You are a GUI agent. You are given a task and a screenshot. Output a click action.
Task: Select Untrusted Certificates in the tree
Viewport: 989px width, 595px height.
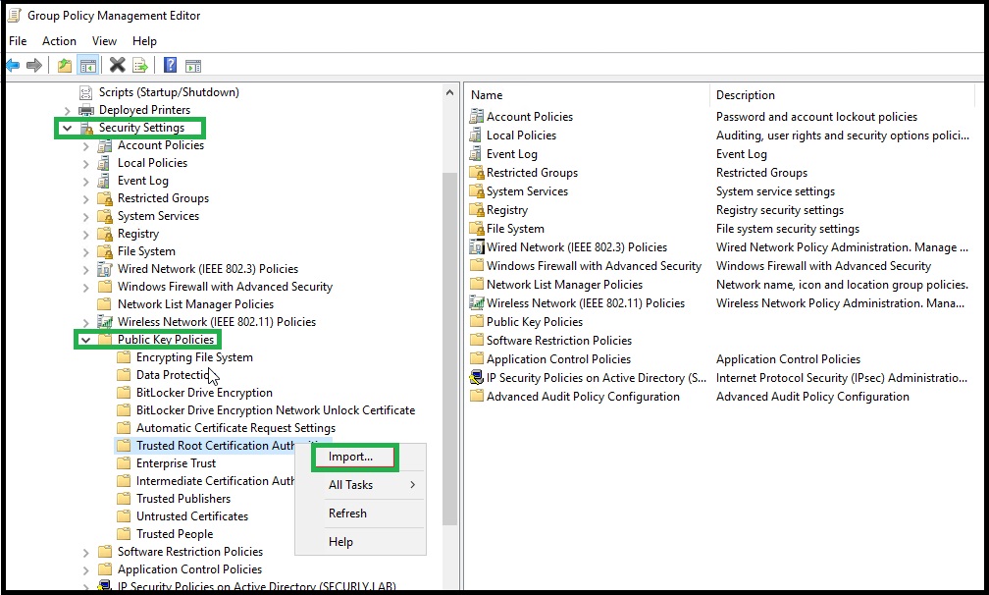pos(191,516)
